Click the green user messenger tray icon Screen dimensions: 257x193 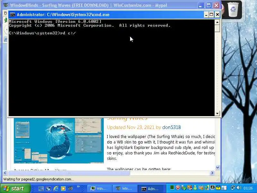tap(195, 188)
